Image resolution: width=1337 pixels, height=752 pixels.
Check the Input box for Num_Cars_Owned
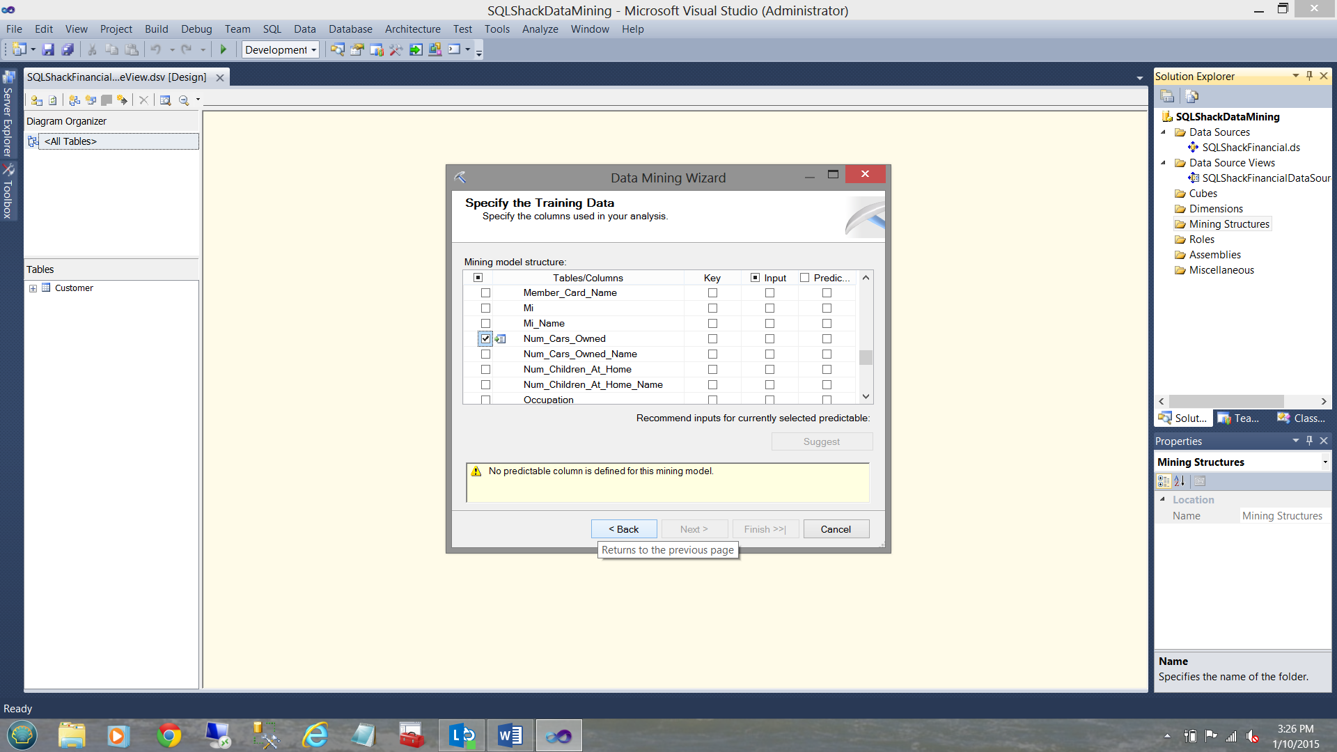point(769,339)
